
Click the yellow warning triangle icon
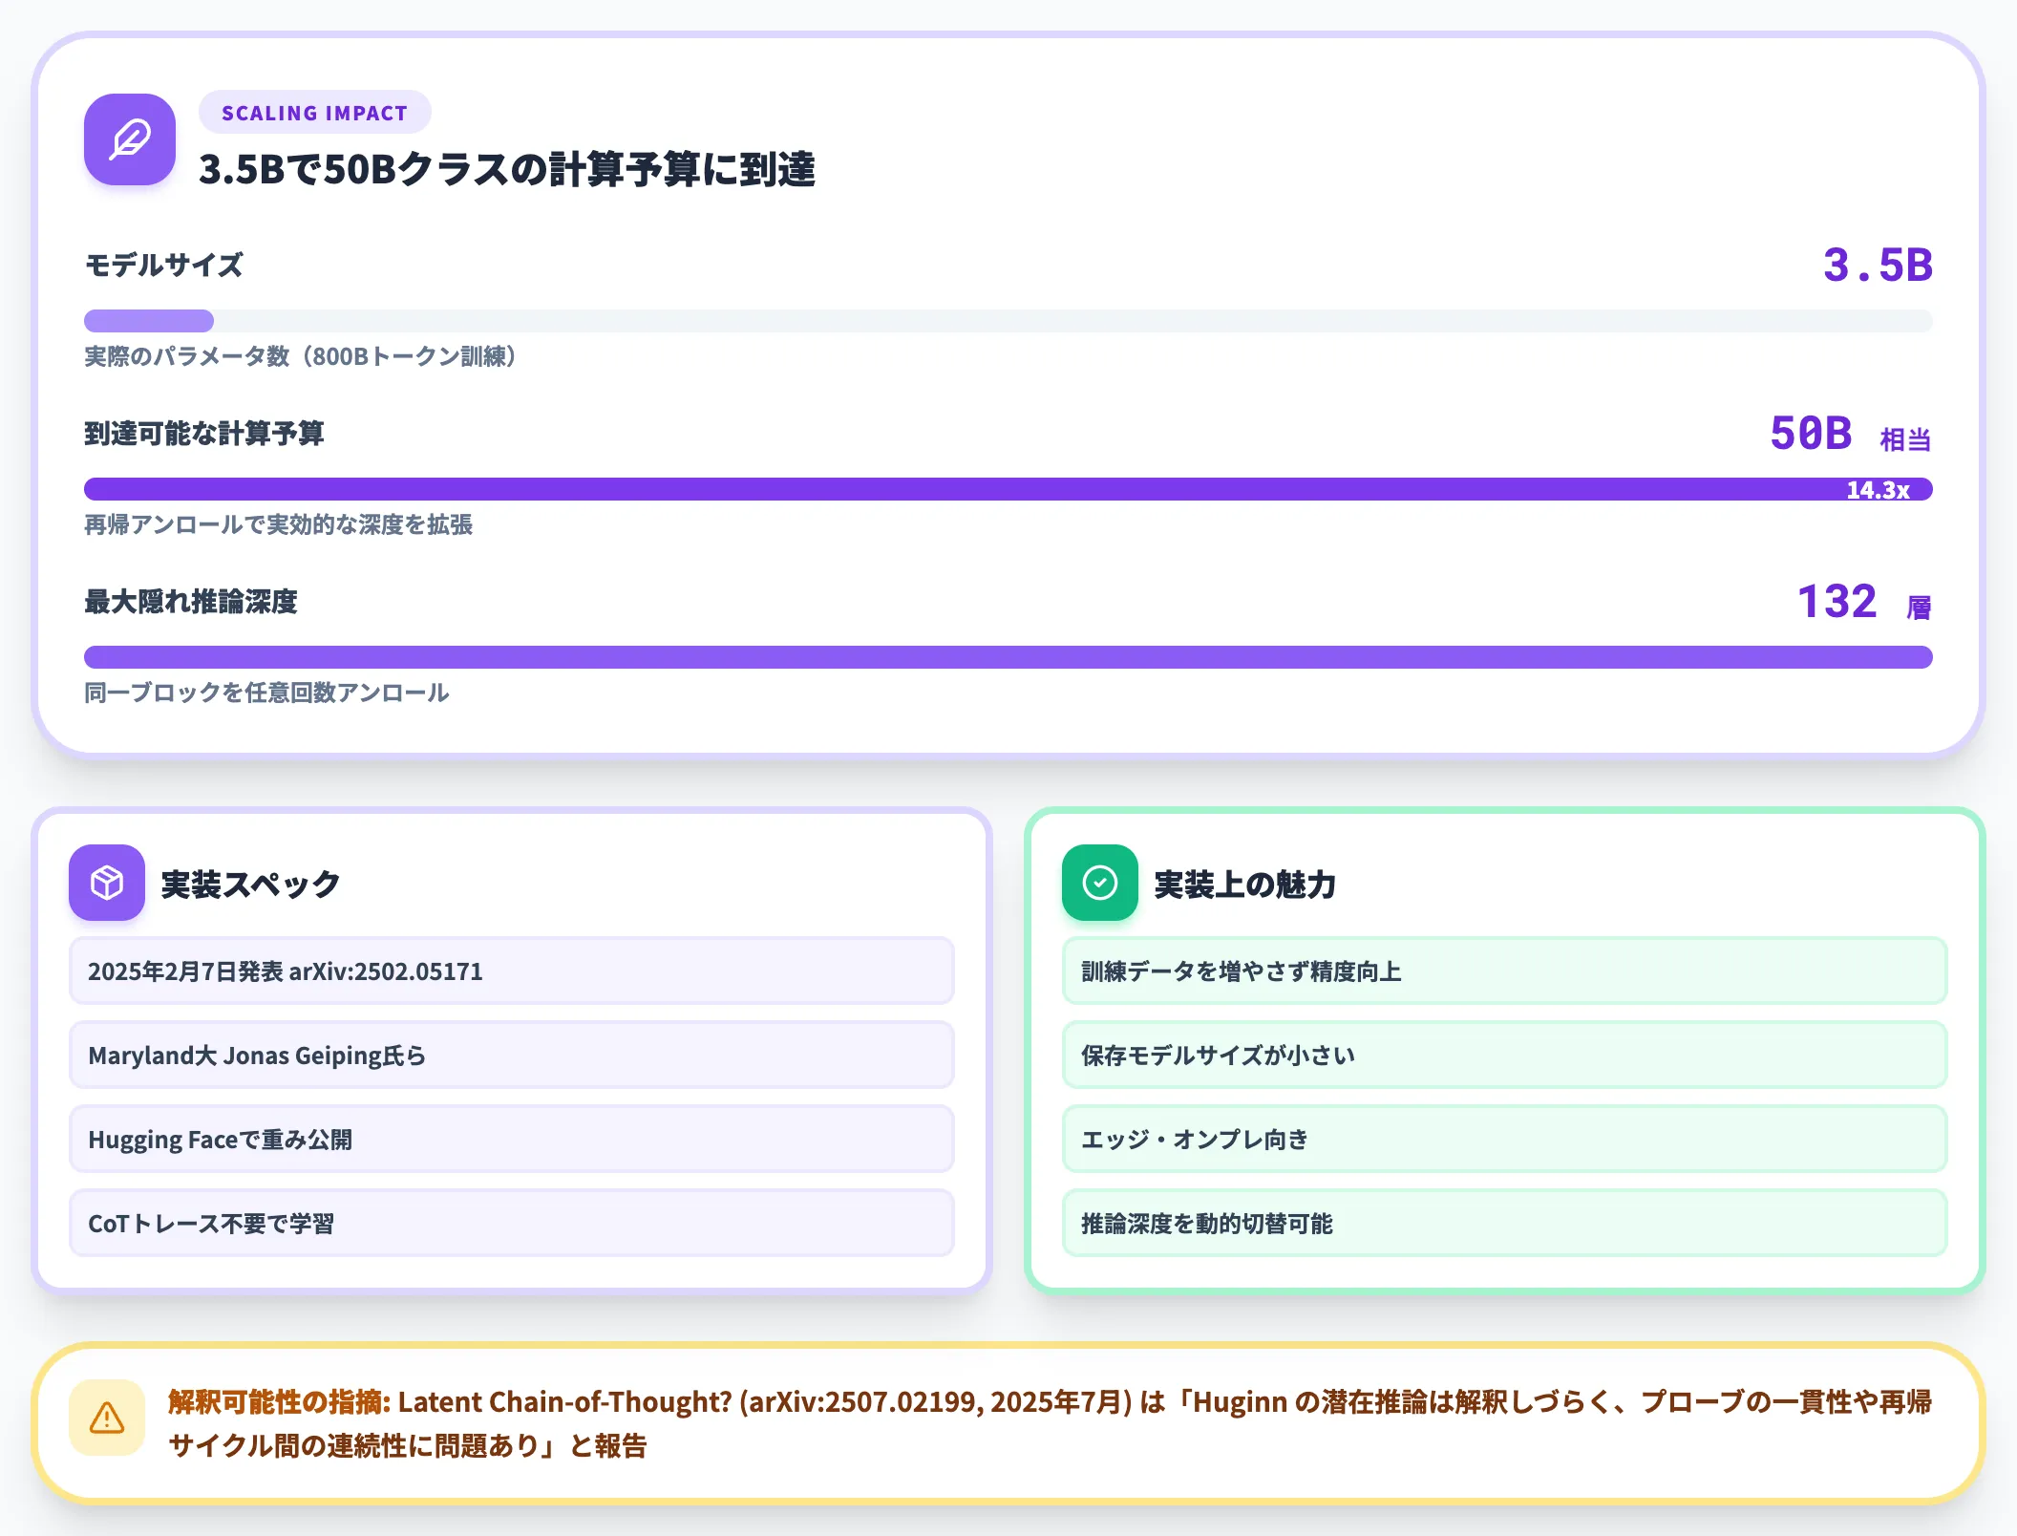coord(107,1418)
